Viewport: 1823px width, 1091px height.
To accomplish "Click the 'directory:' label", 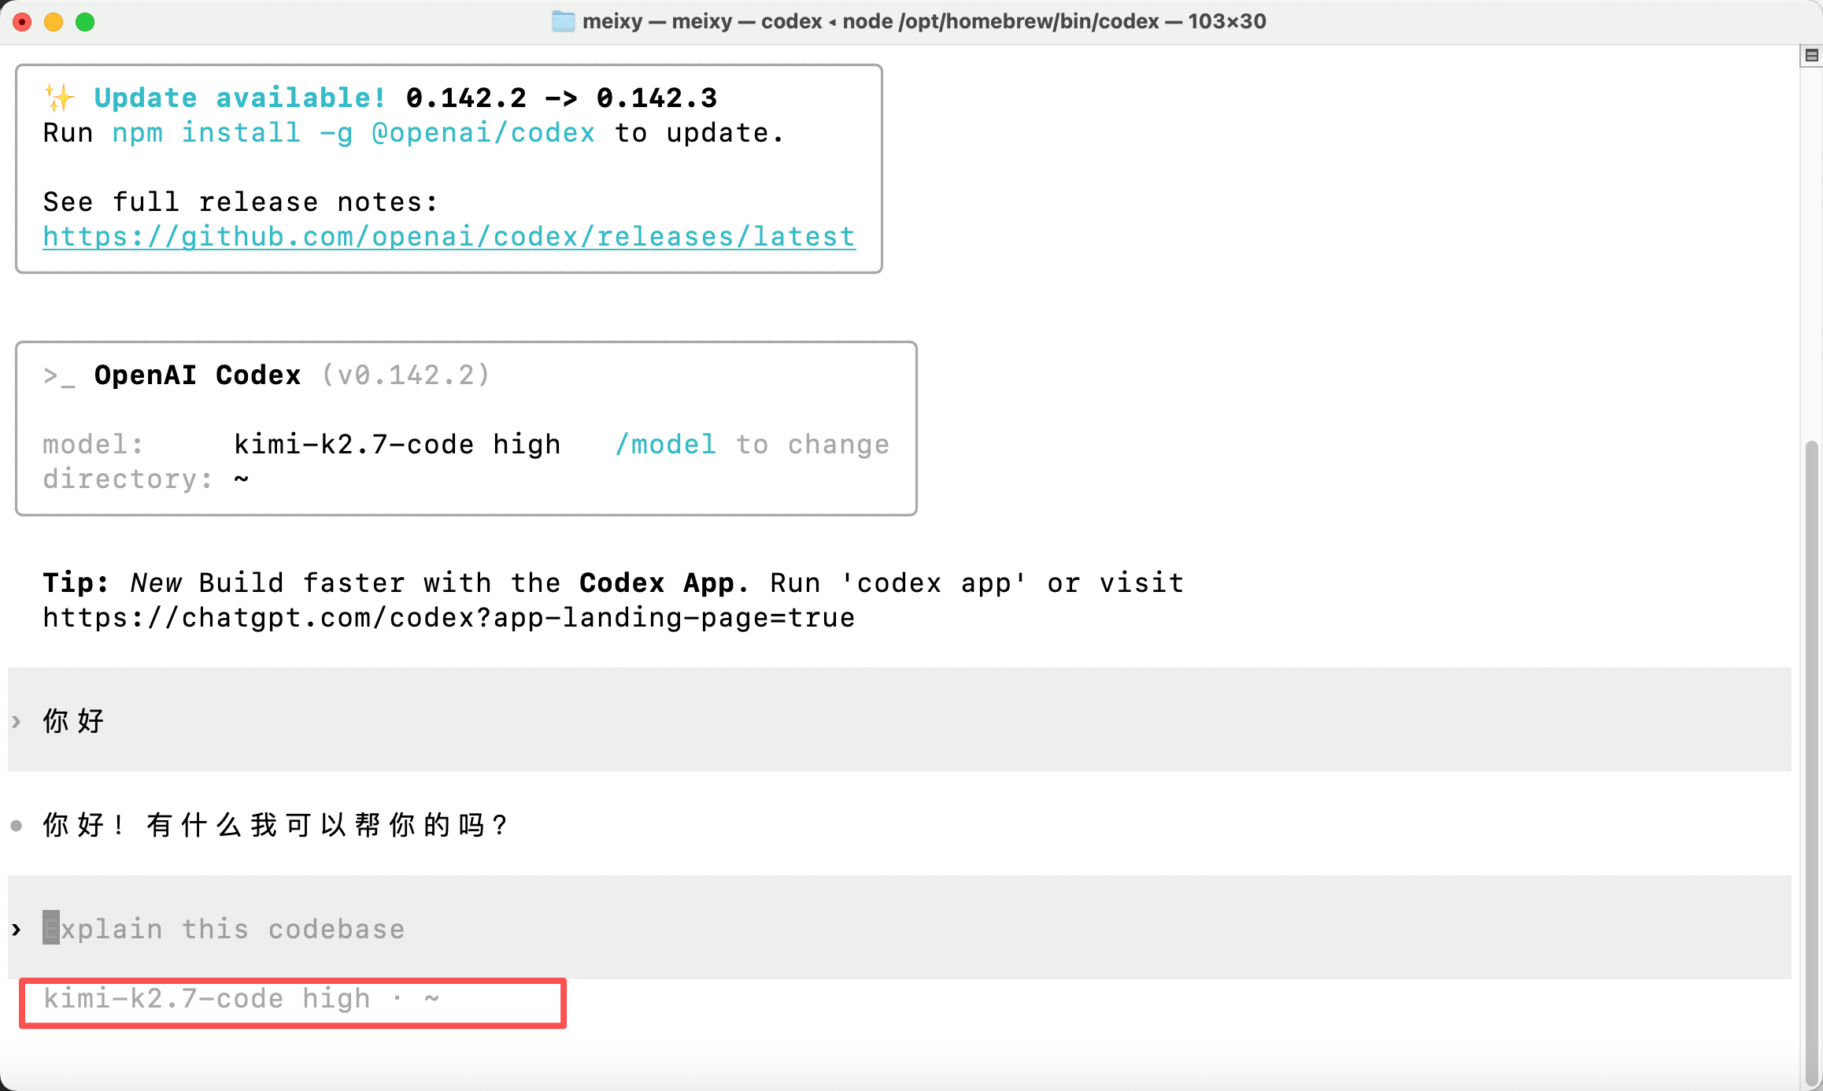I will (128, 479).
